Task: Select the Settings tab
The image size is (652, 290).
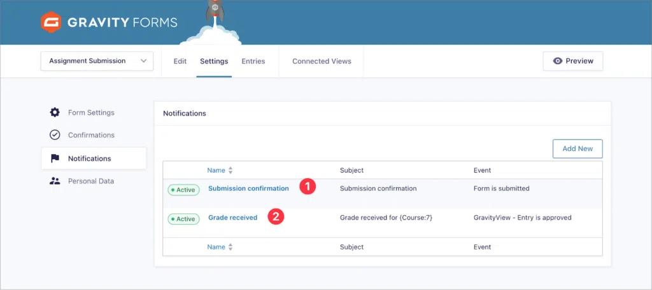Action: coord(214,62)
